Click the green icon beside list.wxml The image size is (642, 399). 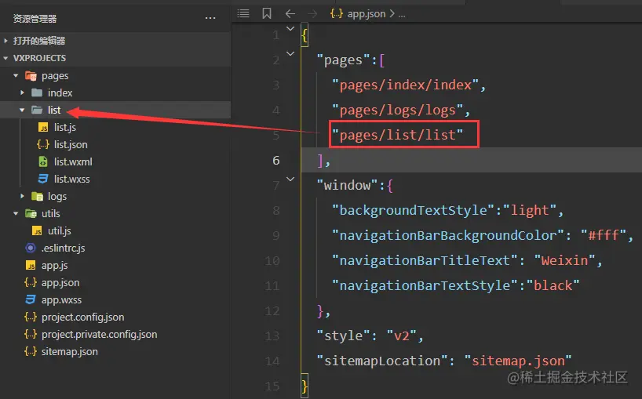[x=43, y=162]
